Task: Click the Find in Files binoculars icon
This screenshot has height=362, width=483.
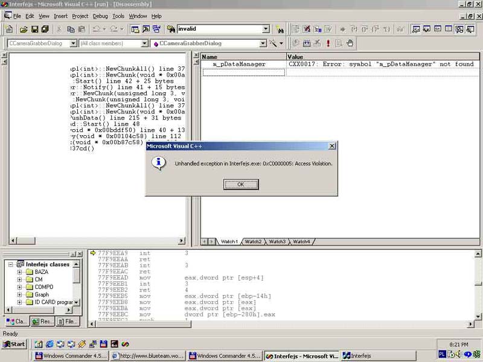Action: pos(171,29)
